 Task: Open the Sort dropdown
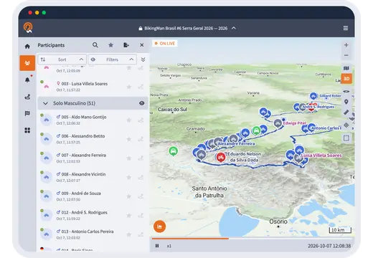[62, 59]
